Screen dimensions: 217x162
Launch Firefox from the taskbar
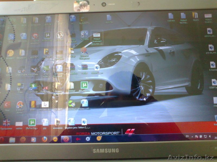(x=44, y=139)
